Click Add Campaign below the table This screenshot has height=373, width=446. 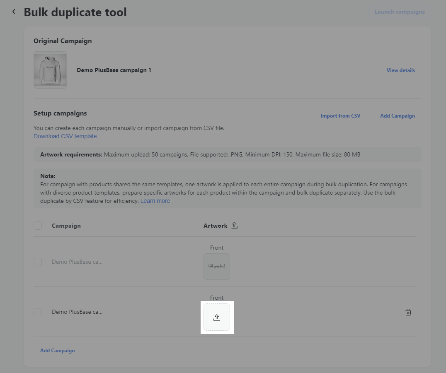coord(58,351)
